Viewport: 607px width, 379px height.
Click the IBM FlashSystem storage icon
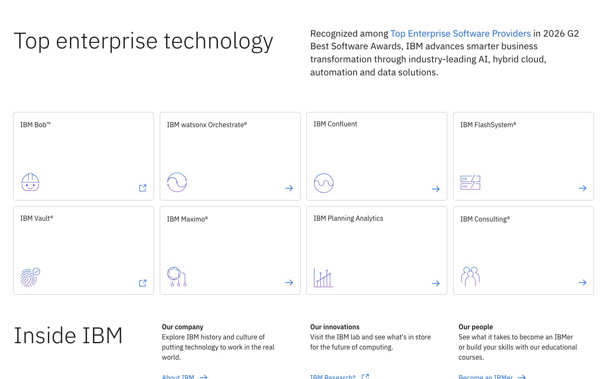(470, 182)
